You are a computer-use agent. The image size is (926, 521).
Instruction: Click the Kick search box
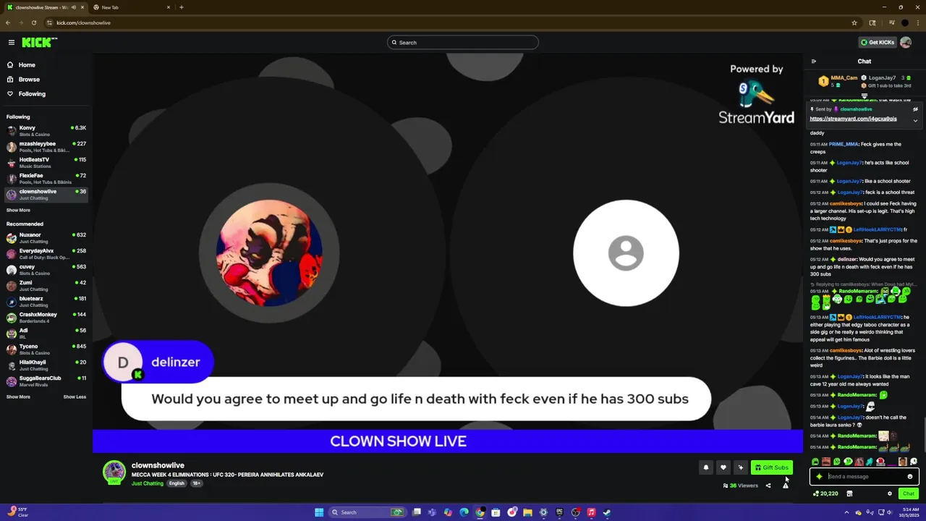click(463, 43)
